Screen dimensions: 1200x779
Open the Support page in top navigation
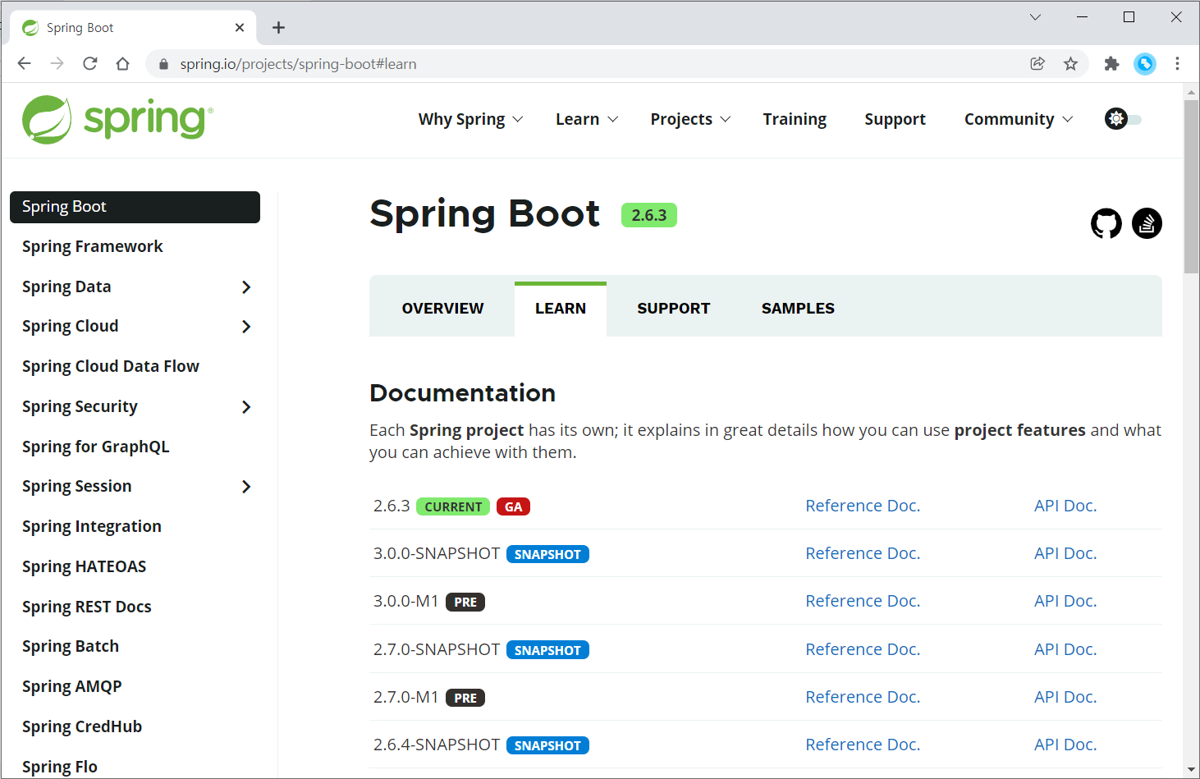895,119
